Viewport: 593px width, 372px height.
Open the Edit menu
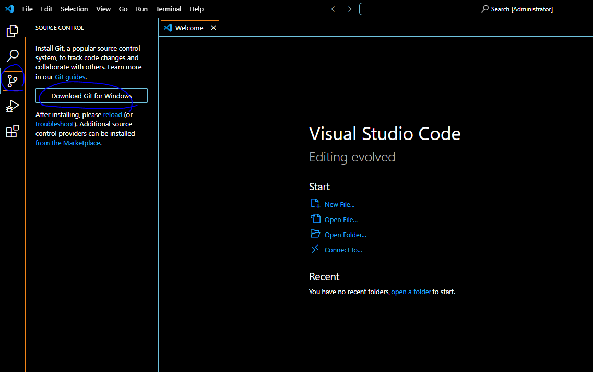[46, 9]
